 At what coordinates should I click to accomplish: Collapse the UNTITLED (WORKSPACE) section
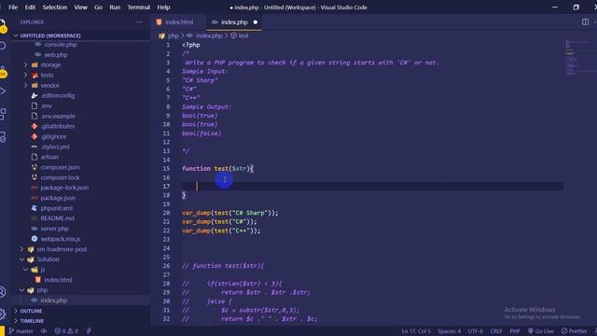(x=16, y=35)
